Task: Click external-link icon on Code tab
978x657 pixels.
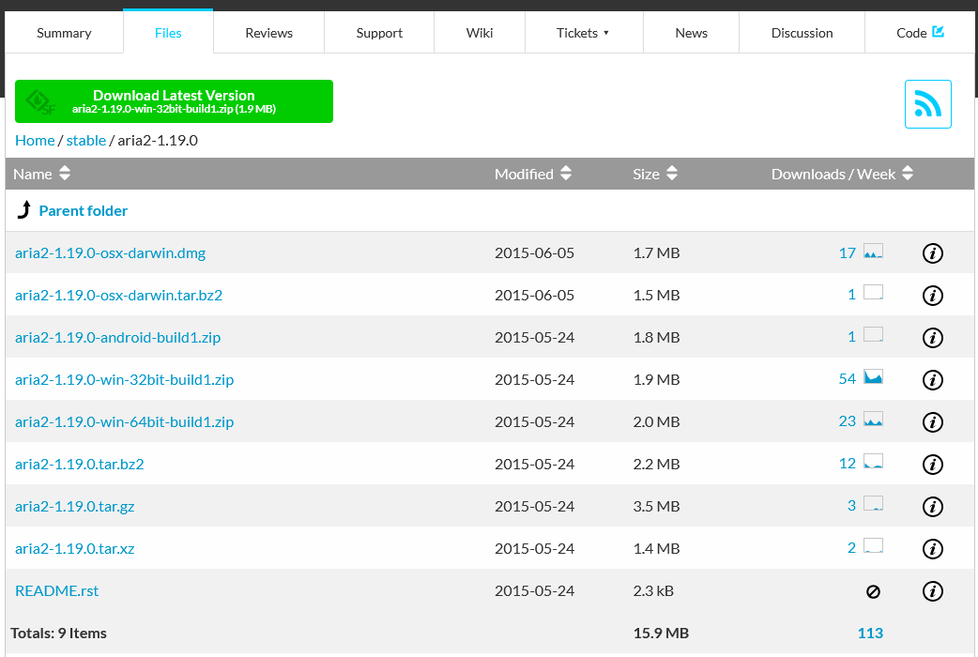Action: (x=939, y=31)
